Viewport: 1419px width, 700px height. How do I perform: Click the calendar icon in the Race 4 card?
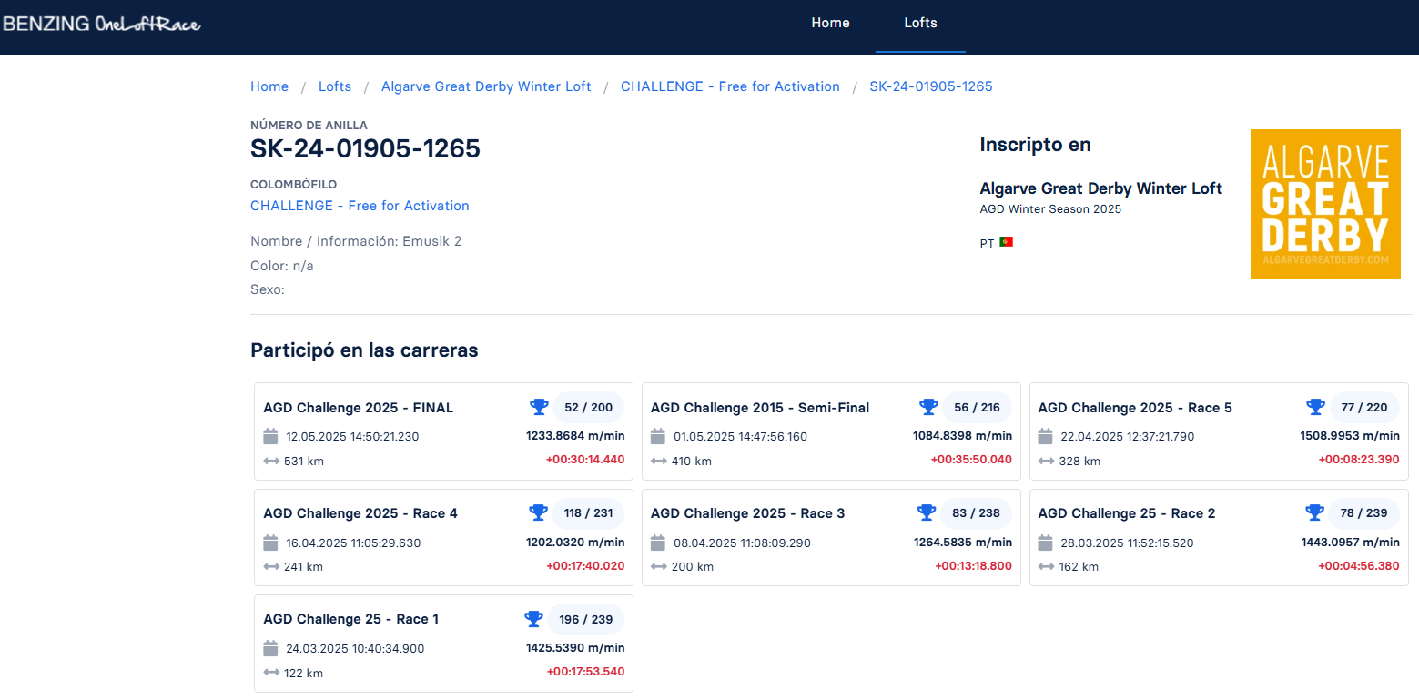coord(270,543)
